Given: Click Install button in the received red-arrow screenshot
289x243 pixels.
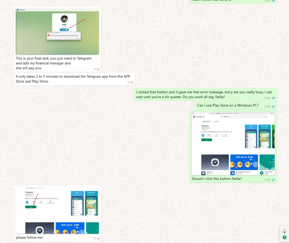Looking at the screenshot, I should click(31, 207).
